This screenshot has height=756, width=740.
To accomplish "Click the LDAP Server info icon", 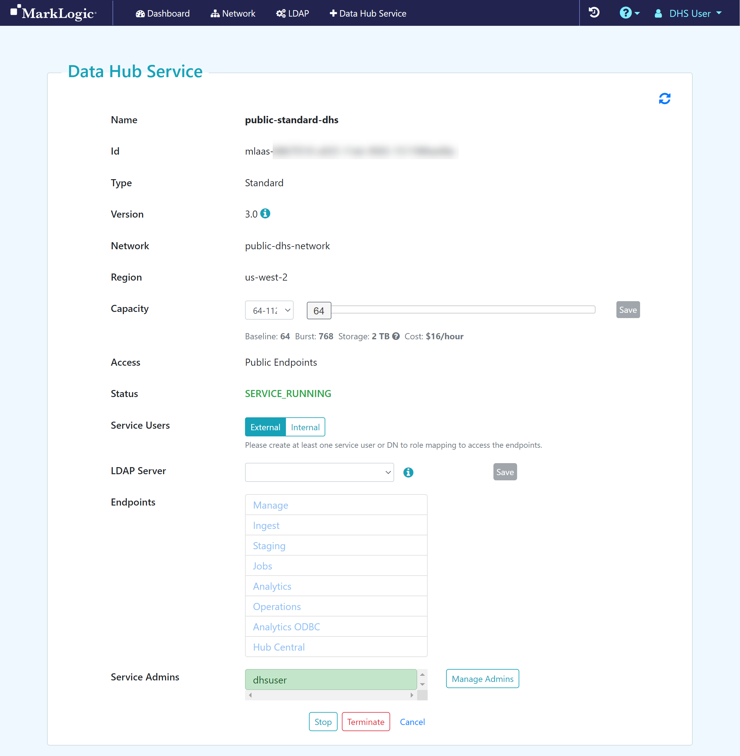I will 408,472.
